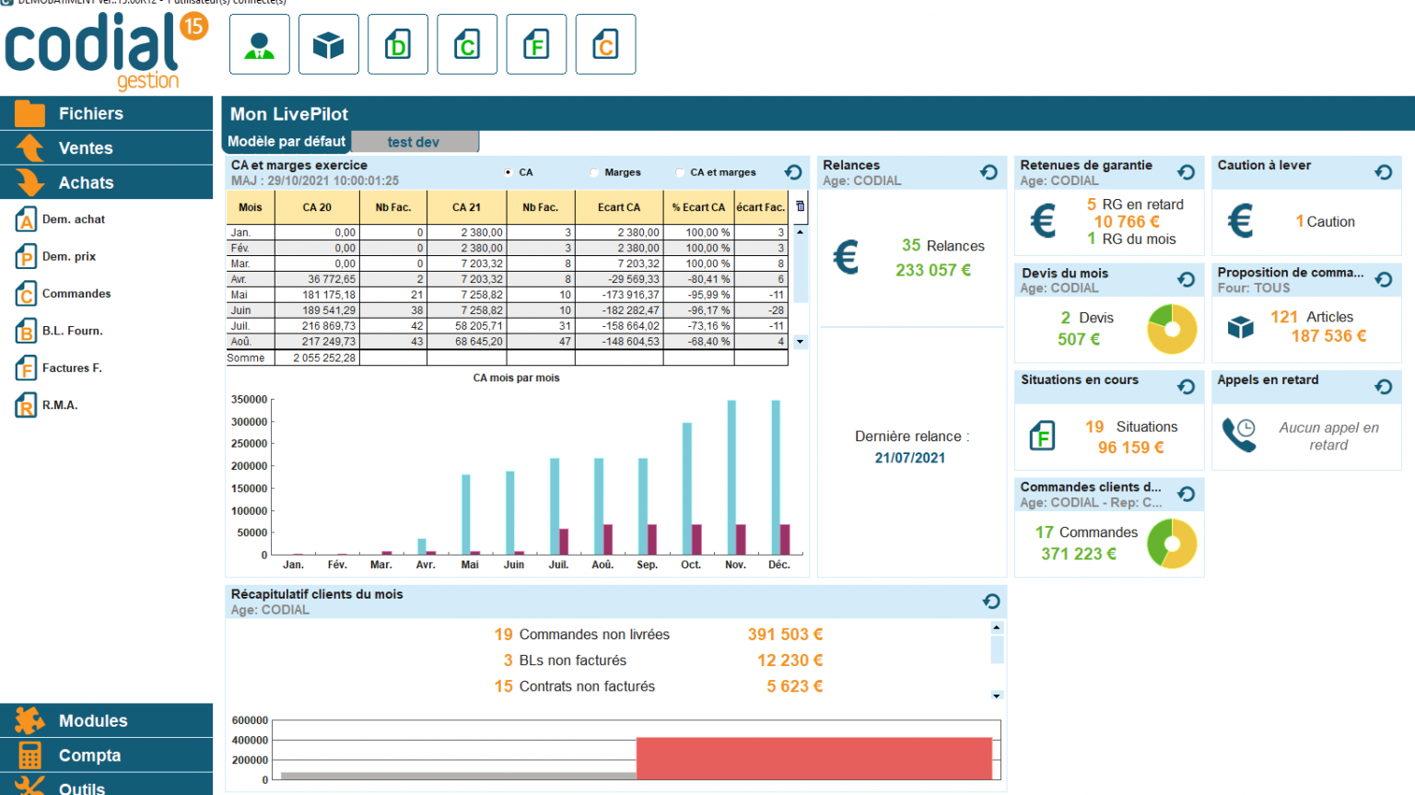The height and width of the screenshot is (795, 1415).
Task: Click the phone icon in Appels en retard
Action: [1239, 436]
